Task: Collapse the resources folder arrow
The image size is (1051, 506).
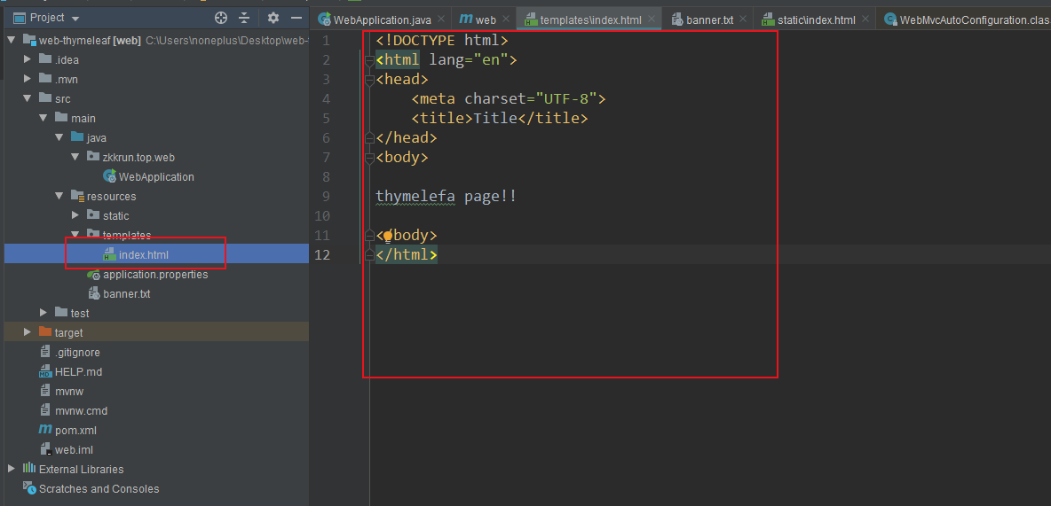Action: click(59, 196)
